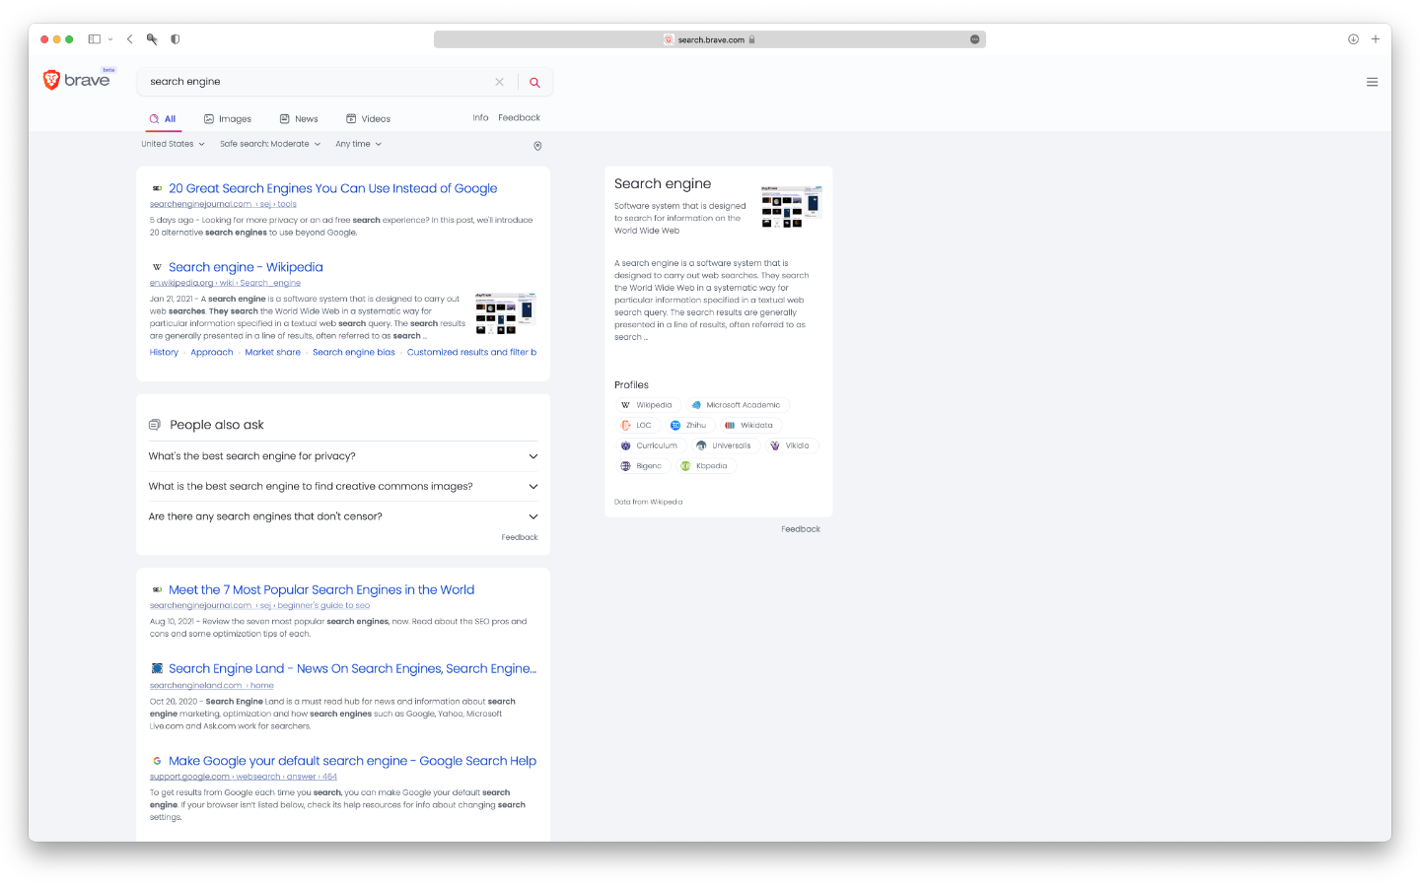1420x887 pixels.
Task: Switch to the Videos tab
Action: pos(368,119)
